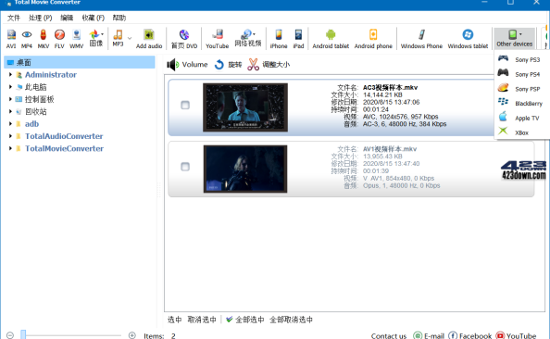Choose the Android tablet preset
The height and width of the screenshot is (339, 550).
click(331, 39)
